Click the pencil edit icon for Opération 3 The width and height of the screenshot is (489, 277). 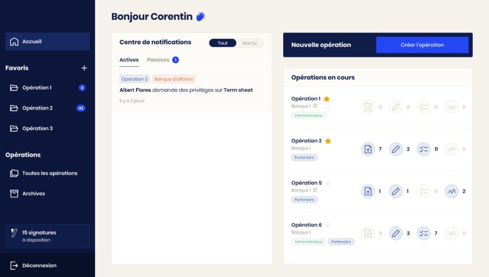click(x=396, y=149)
